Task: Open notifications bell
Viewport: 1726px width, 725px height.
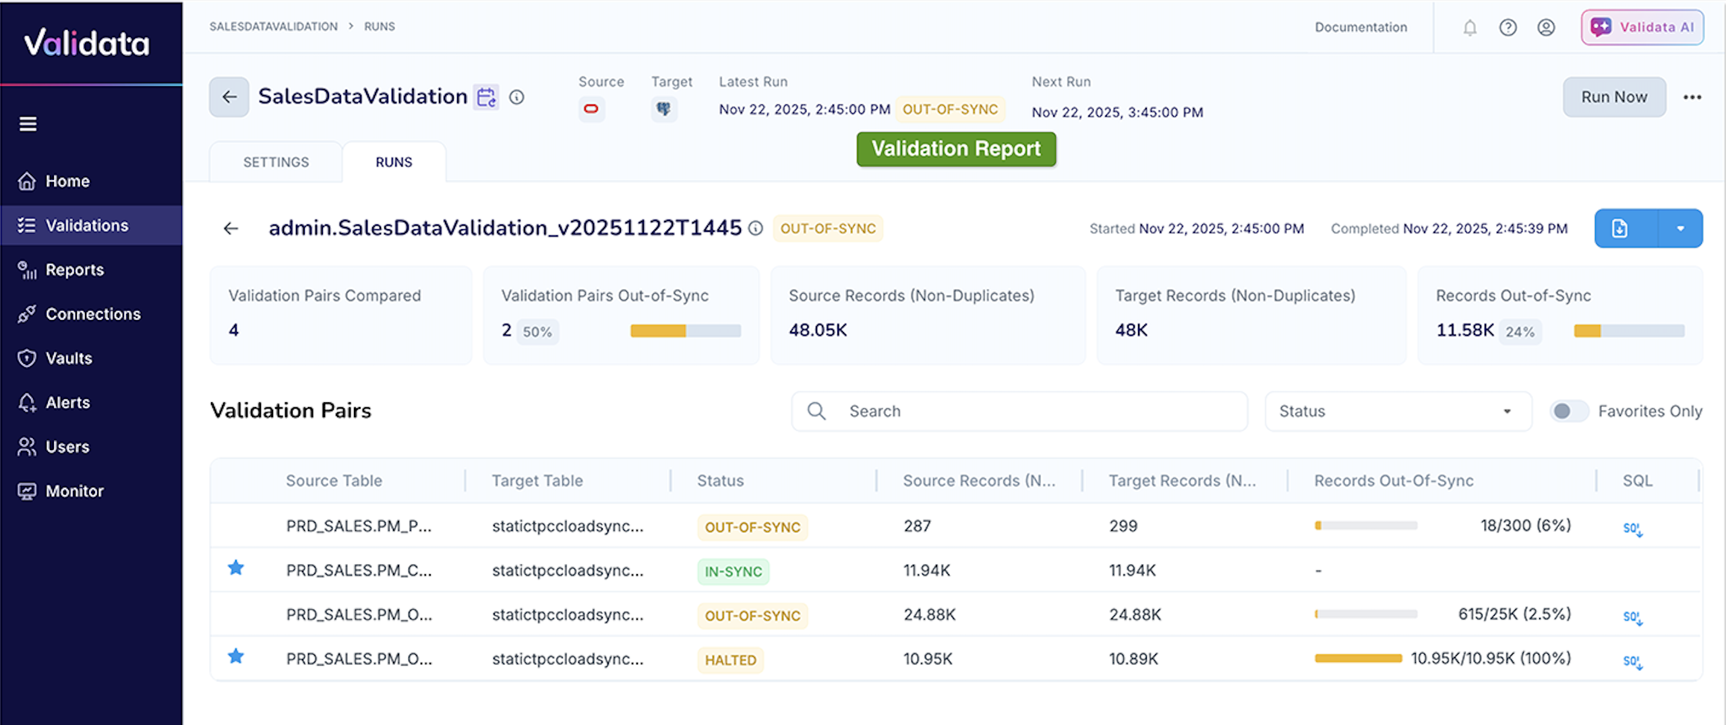Action: (1469, 28)
